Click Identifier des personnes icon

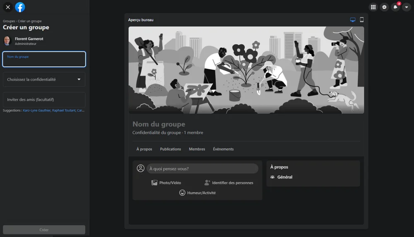[207, 183]
